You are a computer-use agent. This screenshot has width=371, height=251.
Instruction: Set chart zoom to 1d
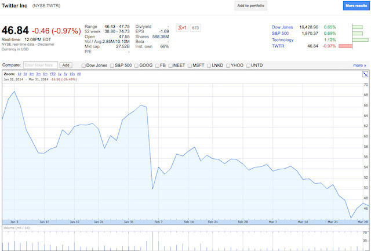[x=19, y=74]
